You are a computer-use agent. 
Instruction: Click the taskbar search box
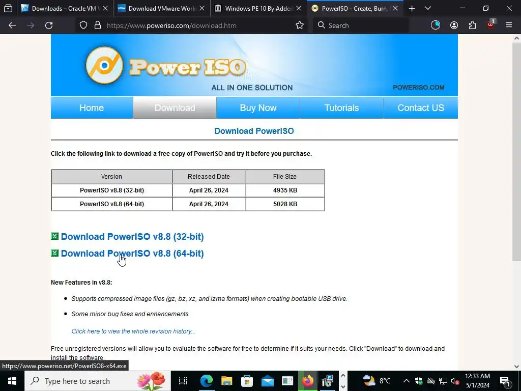98,381
